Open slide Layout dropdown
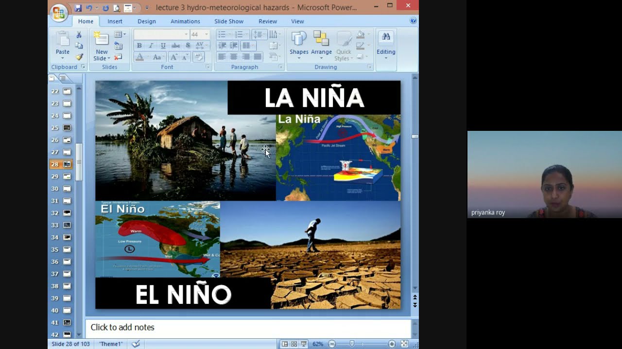Viewport: 622px width, 349px height. (x=120, y=34)
